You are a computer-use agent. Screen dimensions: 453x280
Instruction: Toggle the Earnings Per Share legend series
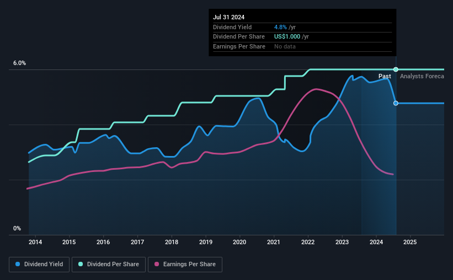(x=185, y=265)
